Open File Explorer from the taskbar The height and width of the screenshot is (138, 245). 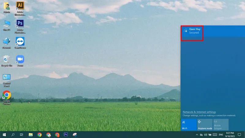click(x=31, y=135)
